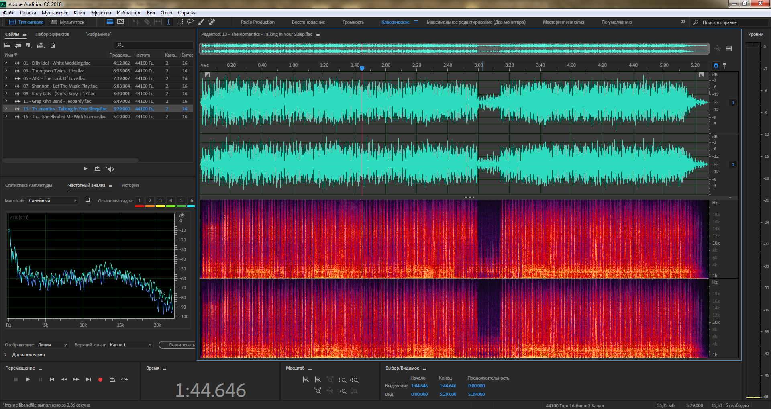Click hold frame button 5
The width and height of the screenshot is (771, 409).
click(181, 200)
